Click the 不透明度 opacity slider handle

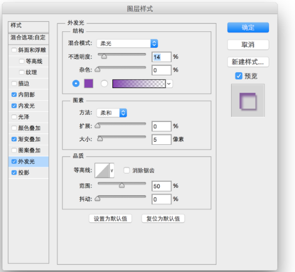pos(104,56)
